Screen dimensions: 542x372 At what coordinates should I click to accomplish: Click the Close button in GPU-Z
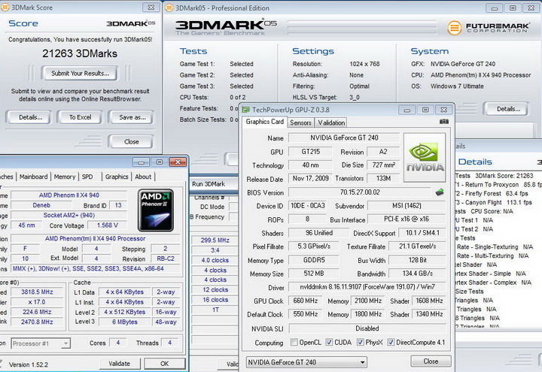coord(431,361)
